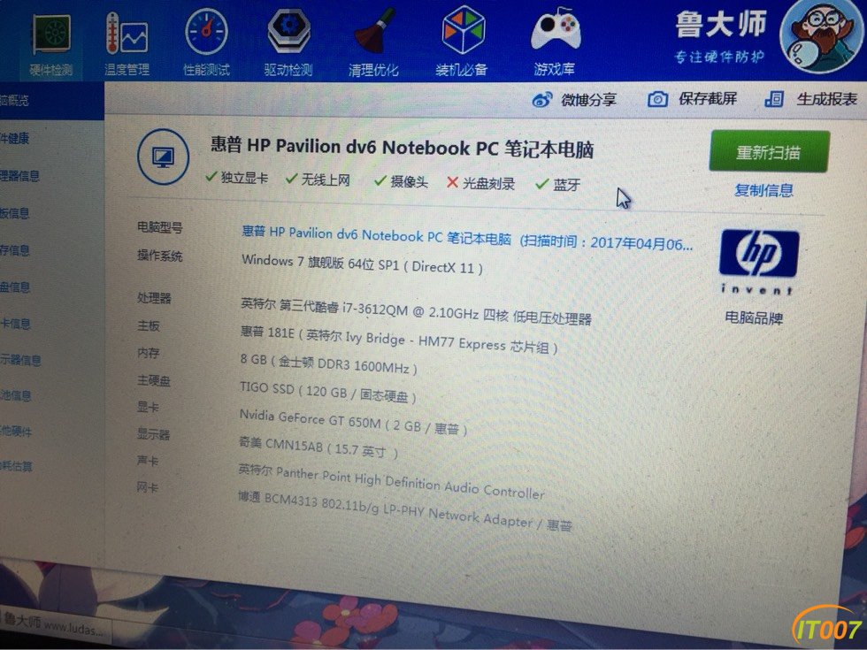Click the TIGO SSD 120 GB line
Viewport: 867px width, 650px height.
tap(328, 392)
